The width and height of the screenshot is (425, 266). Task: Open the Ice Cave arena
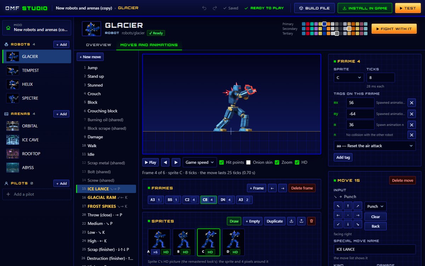[x=37, y=140]
